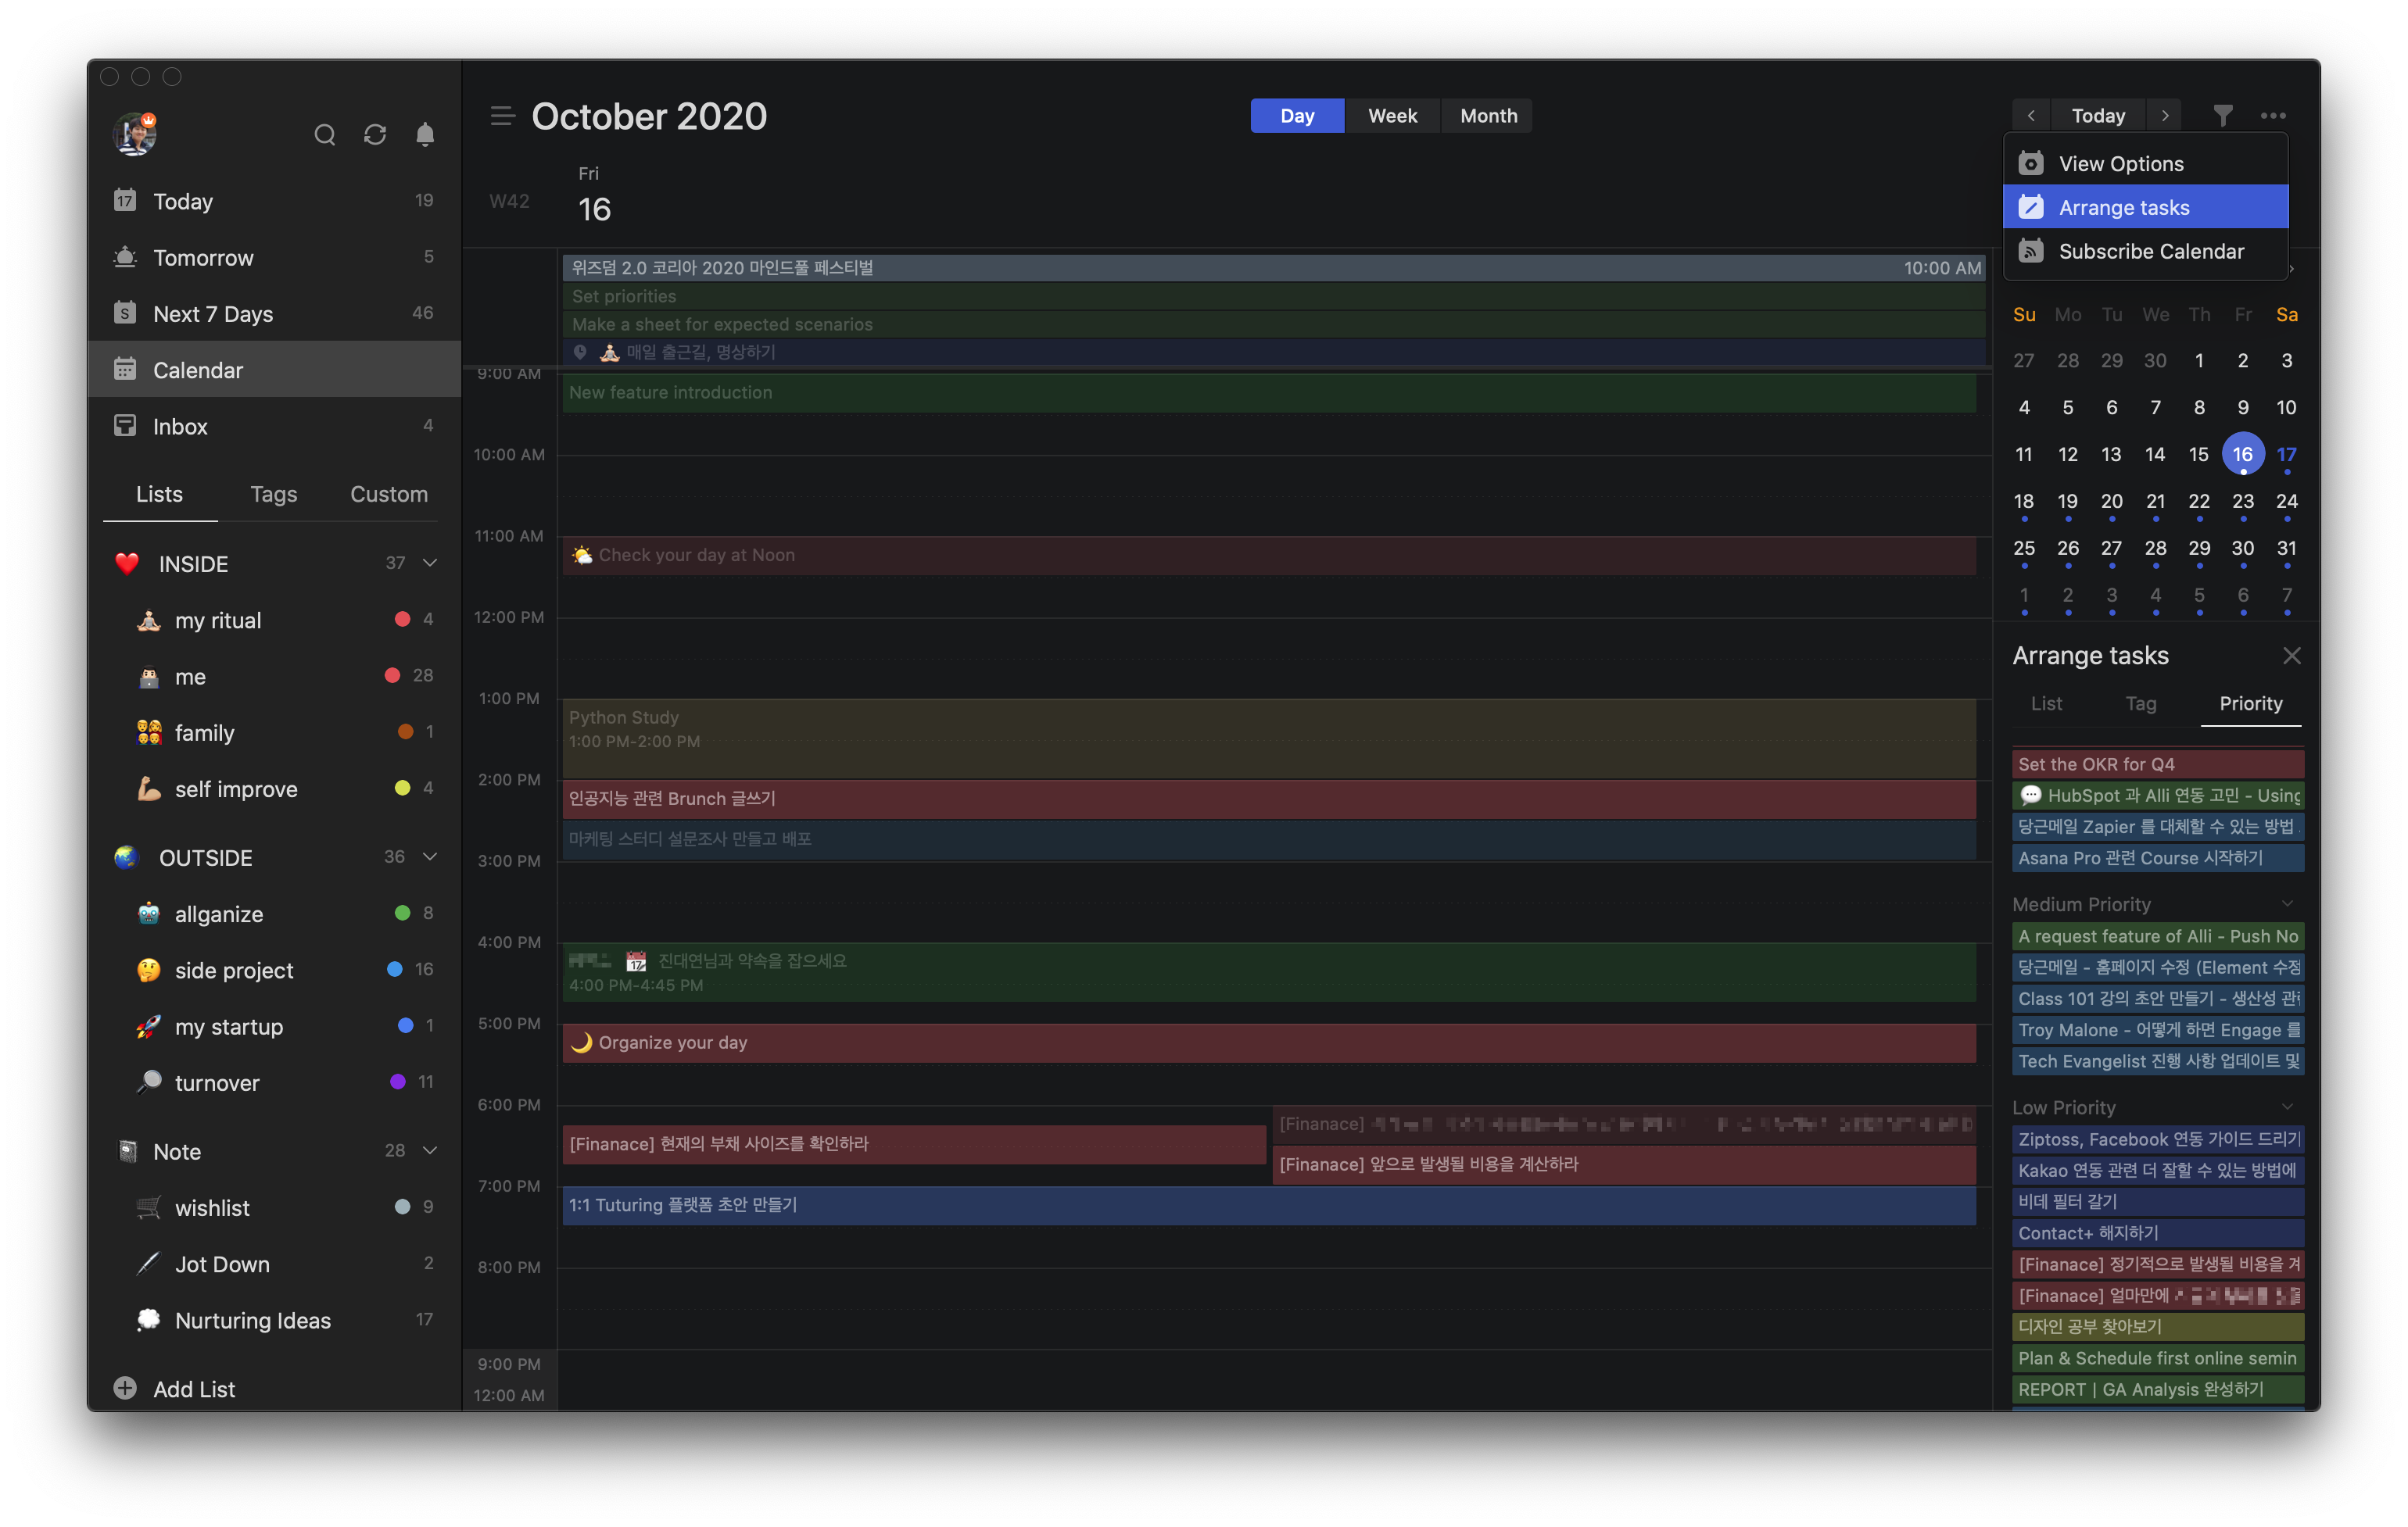The image size is (2408, 1527).
Task: Click the red color dot of my ritual list
Action: click(402, 620)
